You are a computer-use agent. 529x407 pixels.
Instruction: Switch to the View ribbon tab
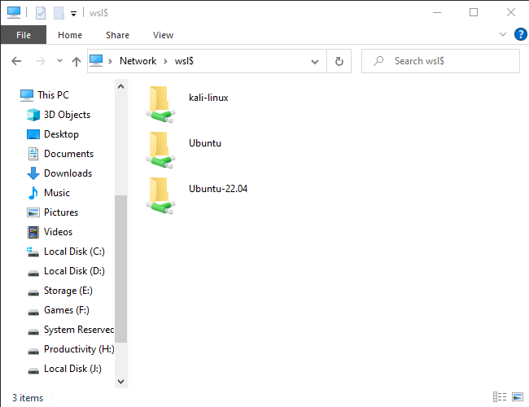(x=163, y=35)
